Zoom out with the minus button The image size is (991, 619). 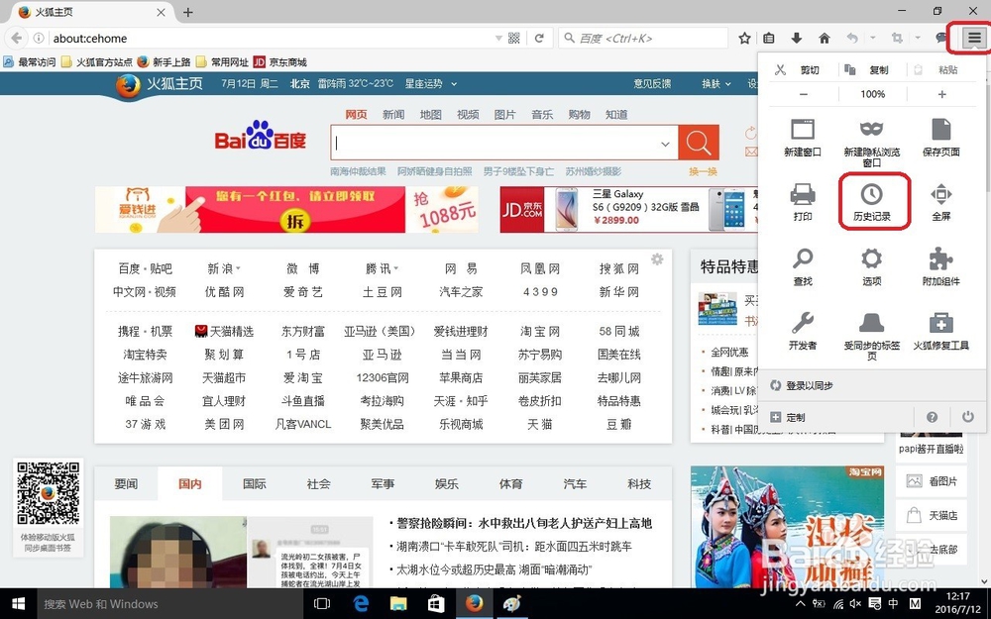tap(804, 94)
